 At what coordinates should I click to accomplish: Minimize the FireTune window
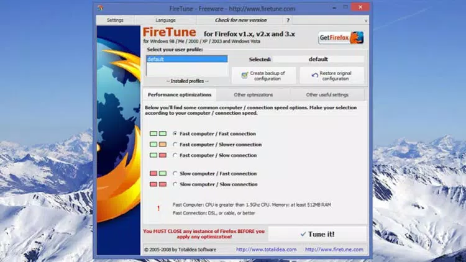(334, 7)
